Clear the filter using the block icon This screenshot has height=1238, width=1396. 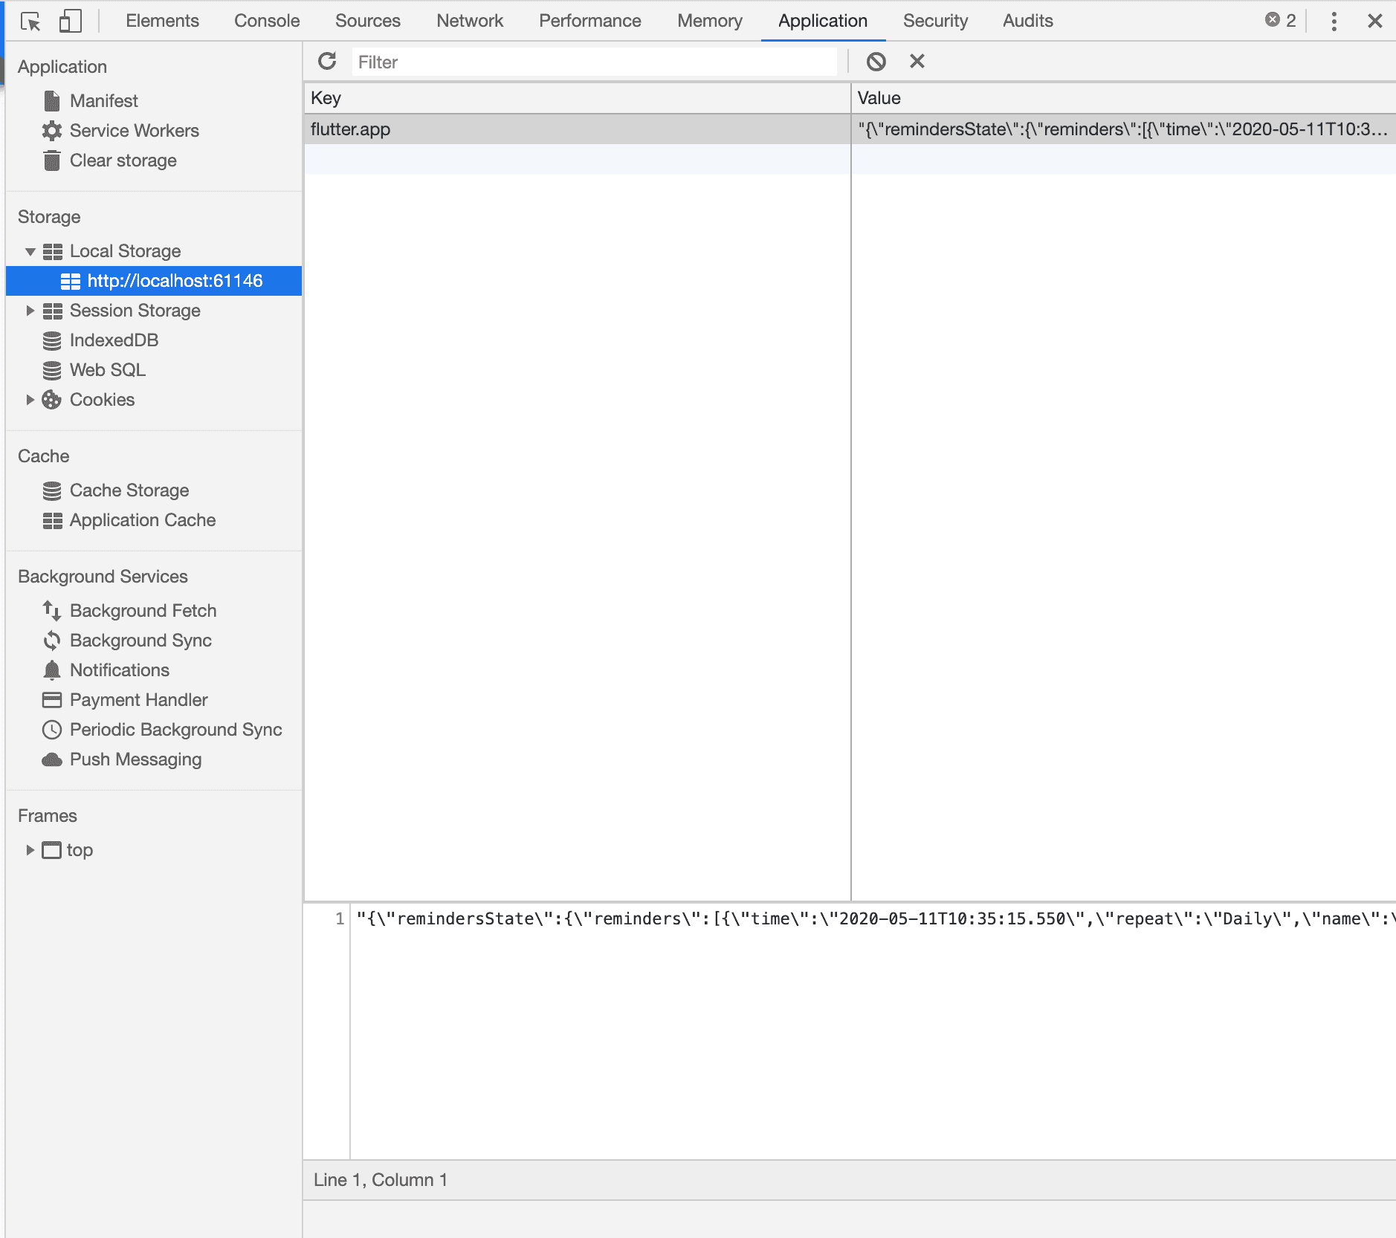[x=877, y=61]
